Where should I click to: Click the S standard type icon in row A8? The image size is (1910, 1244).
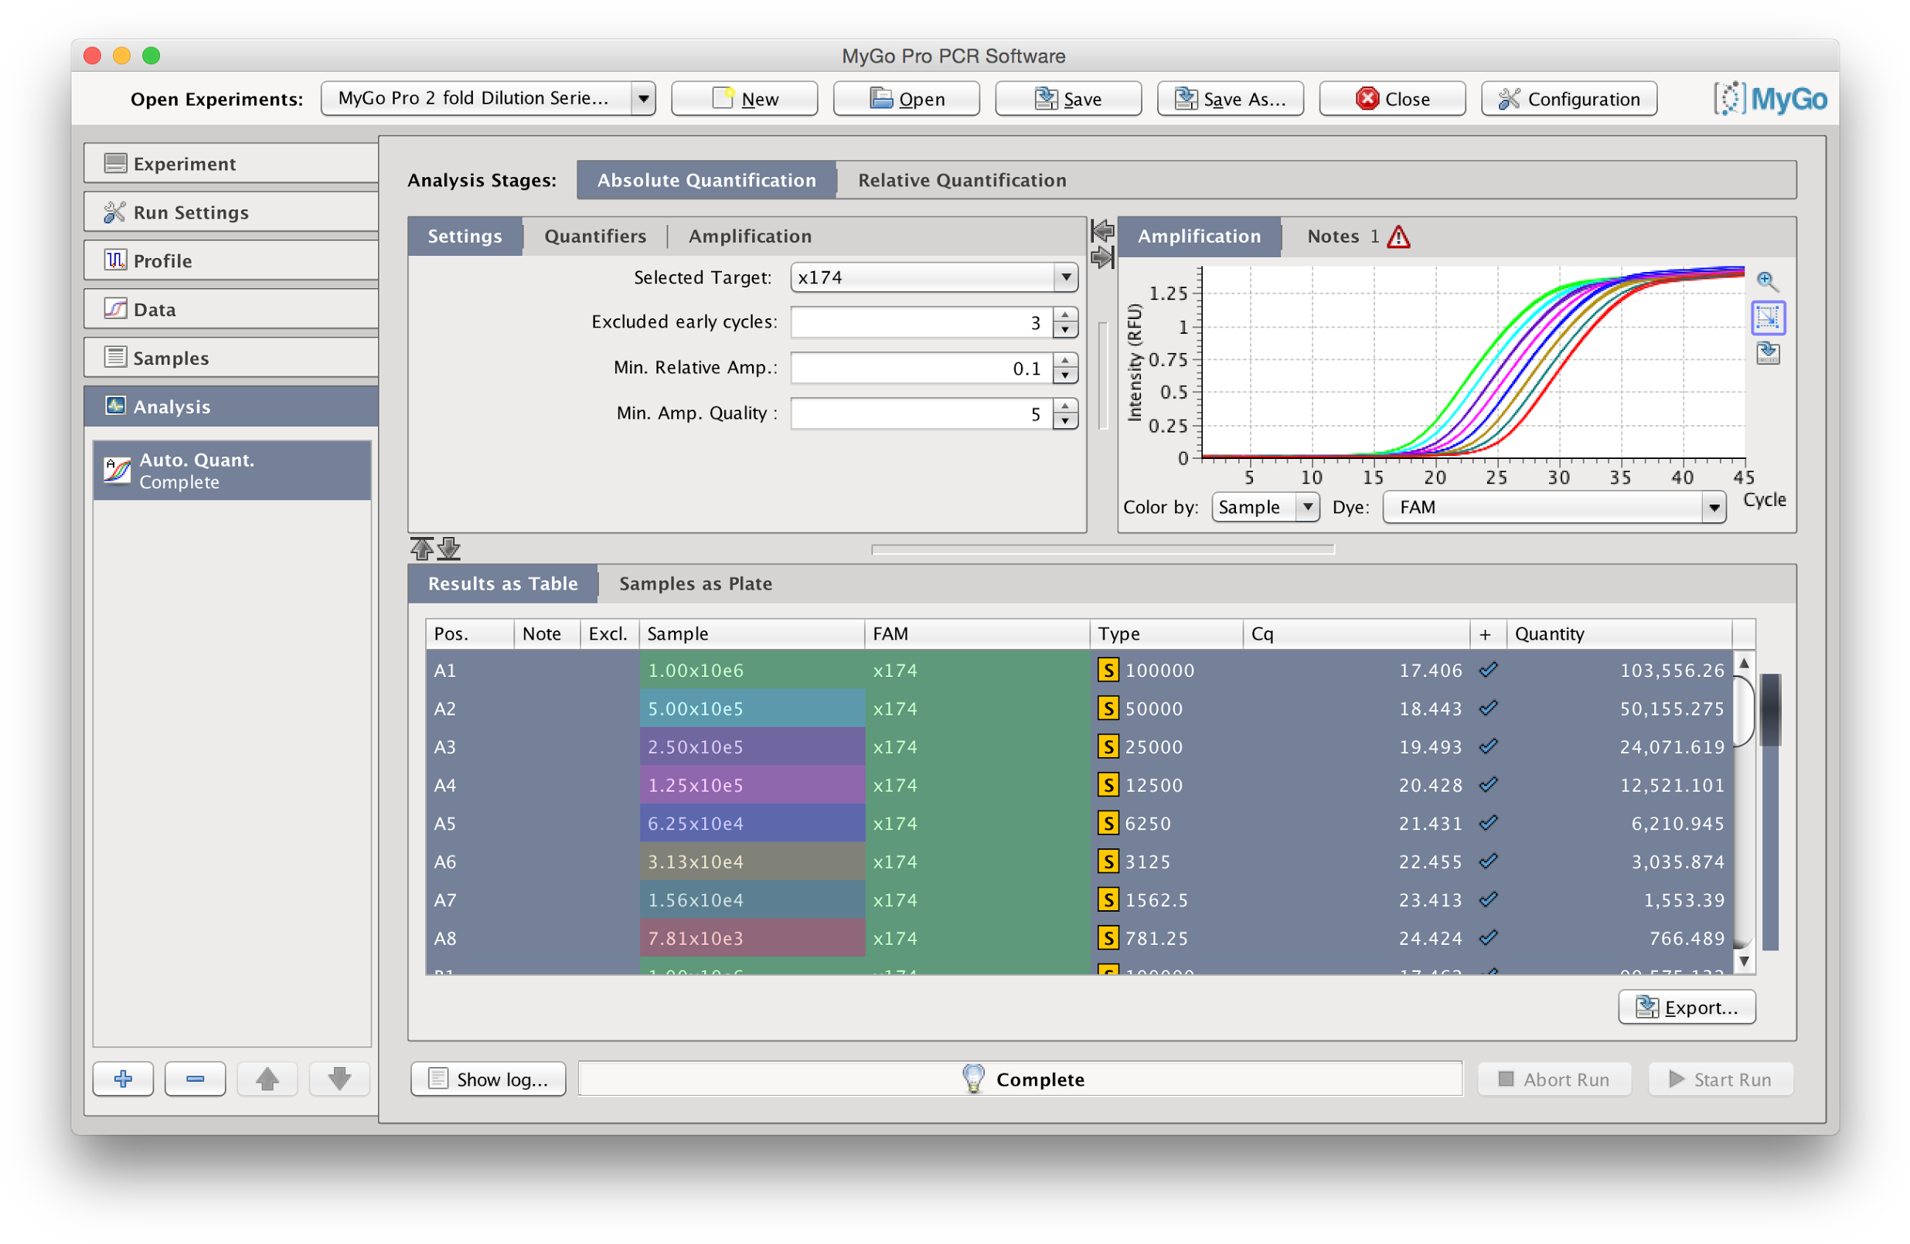[x=1108, y=937]
